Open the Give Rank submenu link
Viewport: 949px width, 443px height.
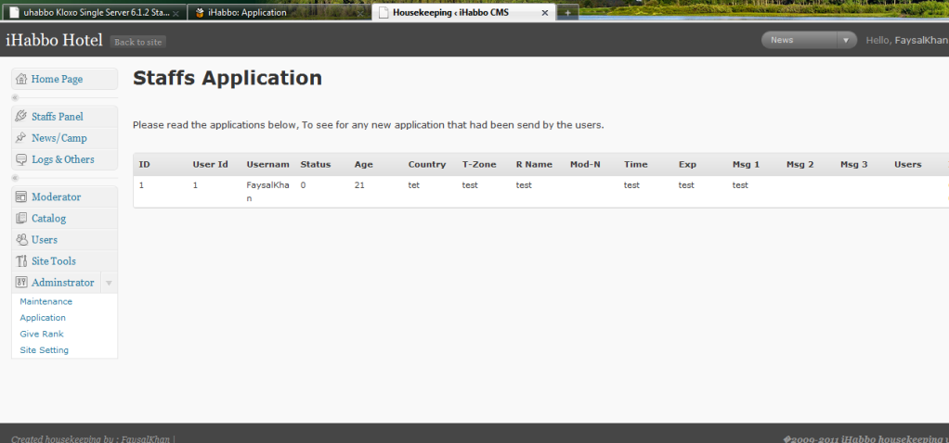[x=41, y=334]
